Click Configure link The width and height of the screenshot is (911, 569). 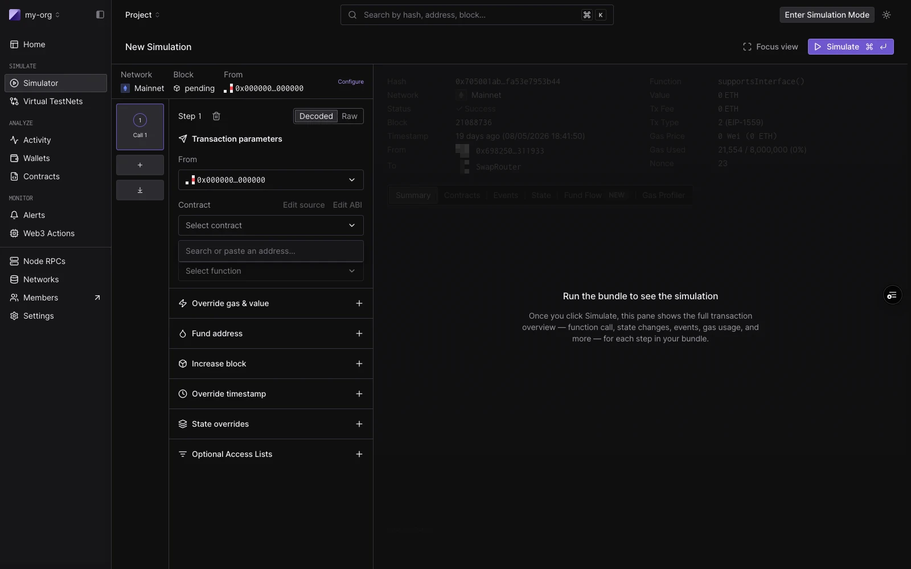[351, 81]
